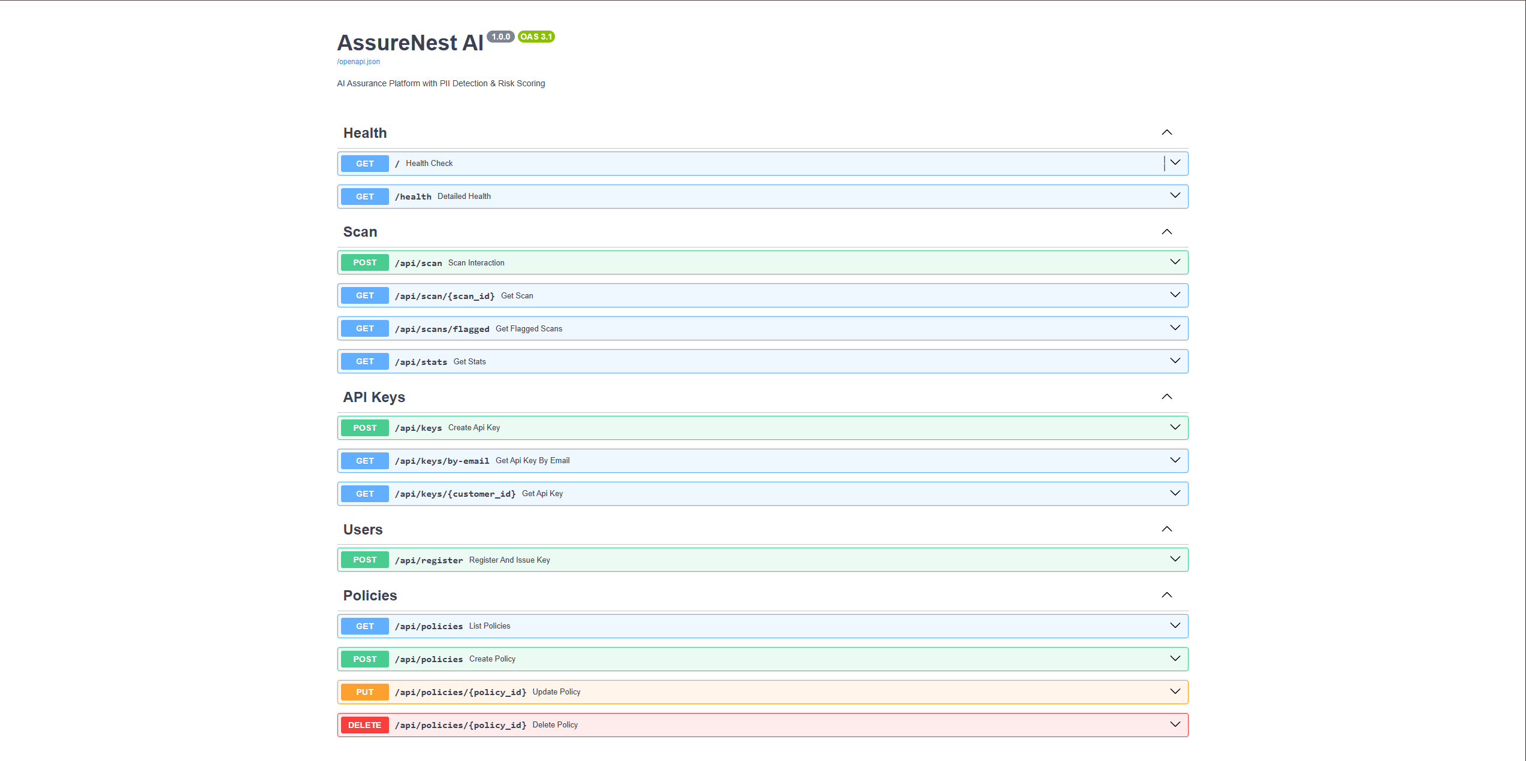Viewport: 1526px width, 761px height.
Task: Collapse the Health section chevron
Action: pos(1166,132)
